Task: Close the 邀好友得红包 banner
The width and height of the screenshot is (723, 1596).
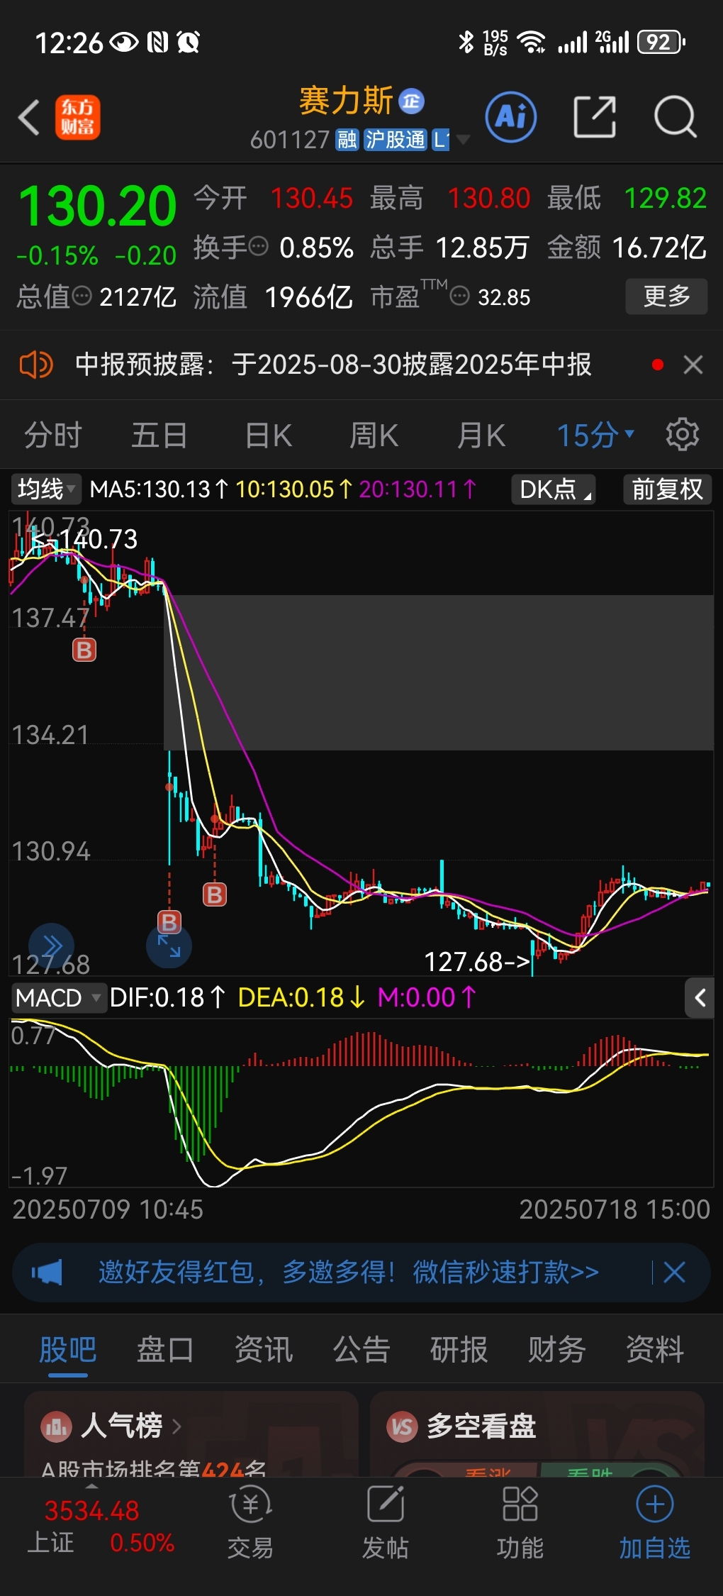Action: pyautogui.click(x=674, y=1273)
